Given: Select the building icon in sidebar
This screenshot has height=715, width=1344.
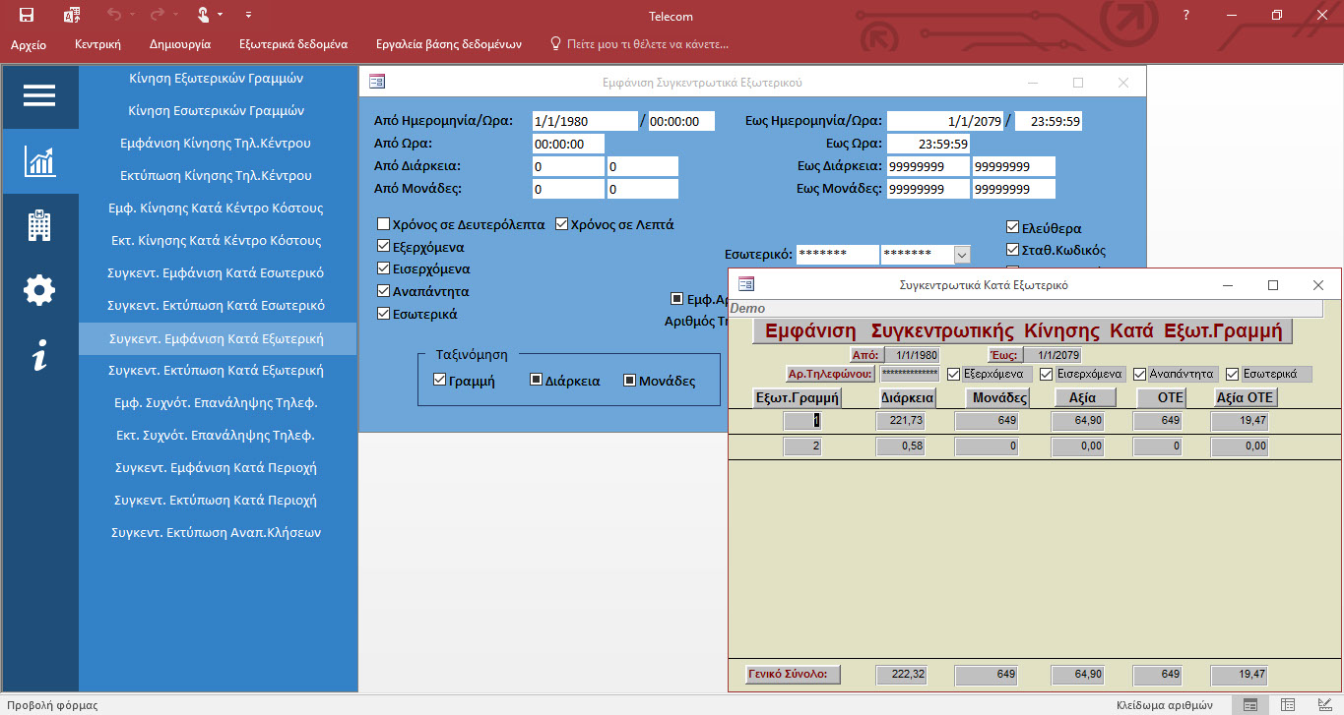Looking at the screenshot, I should 39,225.
